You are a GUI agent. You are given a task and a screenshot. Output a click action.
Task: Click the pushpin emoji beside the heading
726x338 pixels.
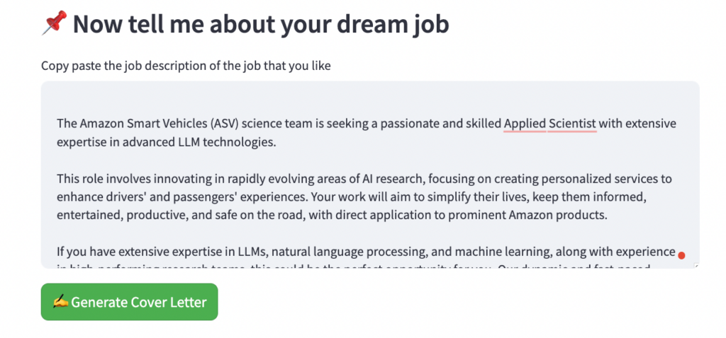tap(54, 25)
